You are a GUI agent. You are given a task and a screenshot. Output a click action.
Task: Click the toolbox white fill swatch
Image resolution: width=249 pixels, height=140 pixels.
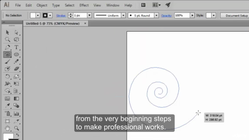coord(8,136)
